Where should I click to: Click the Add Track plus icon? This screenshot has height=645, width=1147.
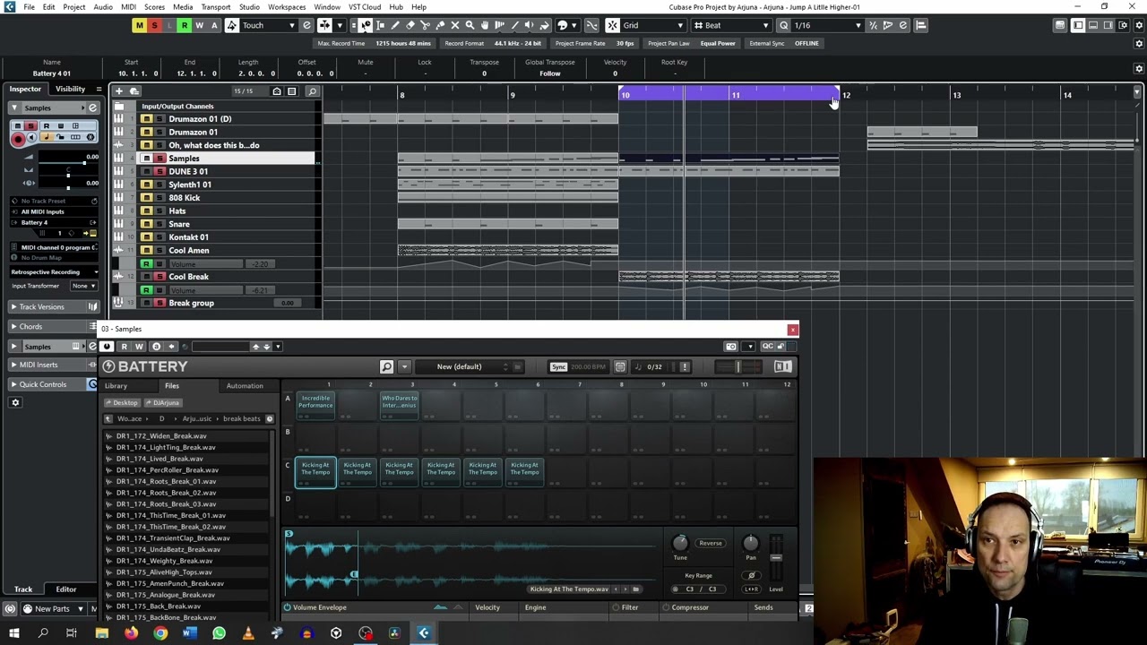(118, 91)
